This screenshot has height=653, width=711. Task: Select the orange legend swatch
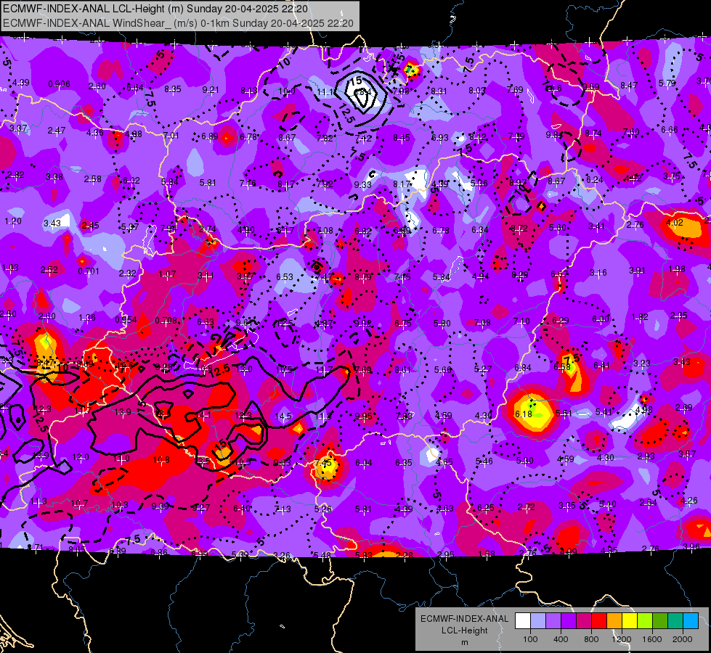coord(614,621)
